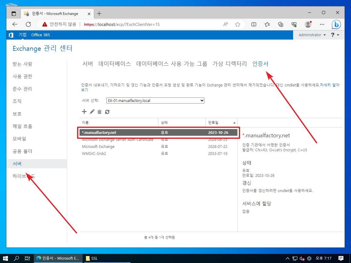Click the refresh certificate list icon
Image resolution: width=351 pixels, height=263 pixels.
pyautogui.click(x=107, y=112)
